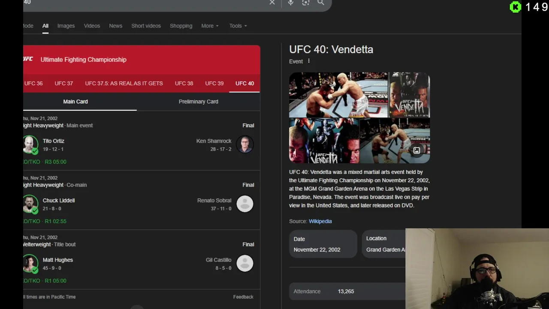Click Gil Castillo placeholder avatar
Viewport: 549px width, 309px height.
click(245, 263)
